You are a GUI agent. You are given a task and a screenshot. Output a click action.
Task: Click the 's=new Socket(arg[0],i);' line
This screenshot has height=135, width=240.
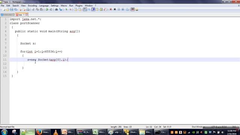[48, 60]
